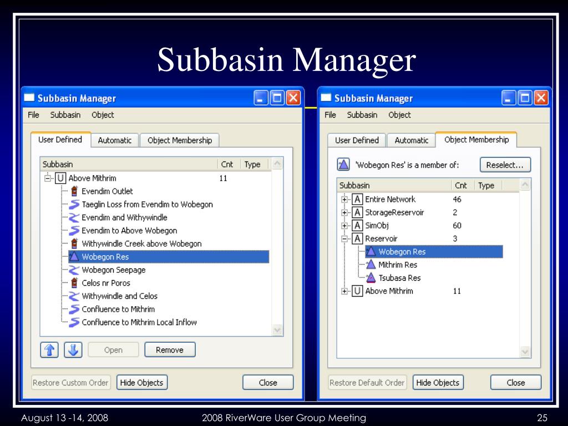Click the count "46" for Entire Network
The height and width of the screenshot is (426, 568).
point(457,199)
